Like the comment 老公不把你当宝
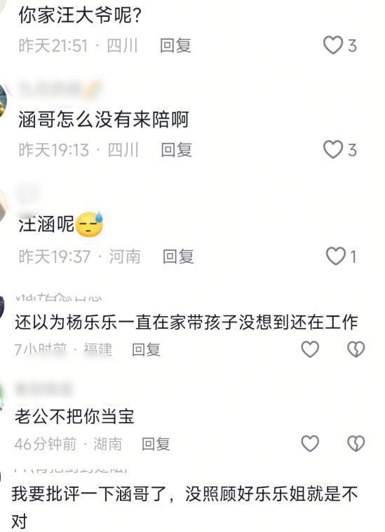 click(310, 443)
